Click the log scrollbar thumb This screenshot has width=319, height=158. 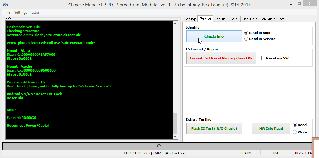[x=175, y=123]
